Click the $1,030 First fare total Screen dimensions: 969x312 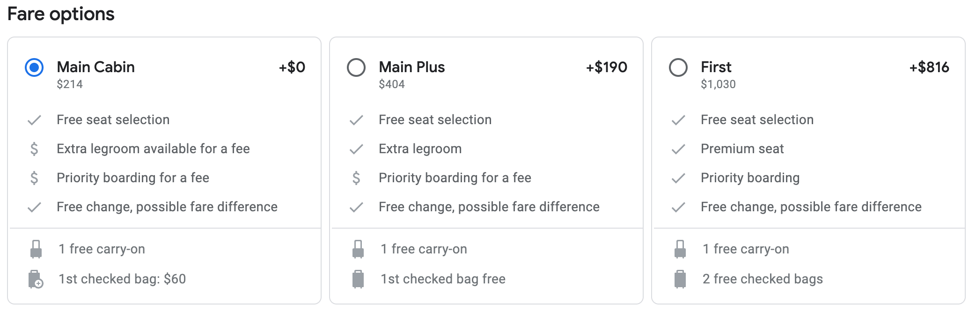click(718, 84)
